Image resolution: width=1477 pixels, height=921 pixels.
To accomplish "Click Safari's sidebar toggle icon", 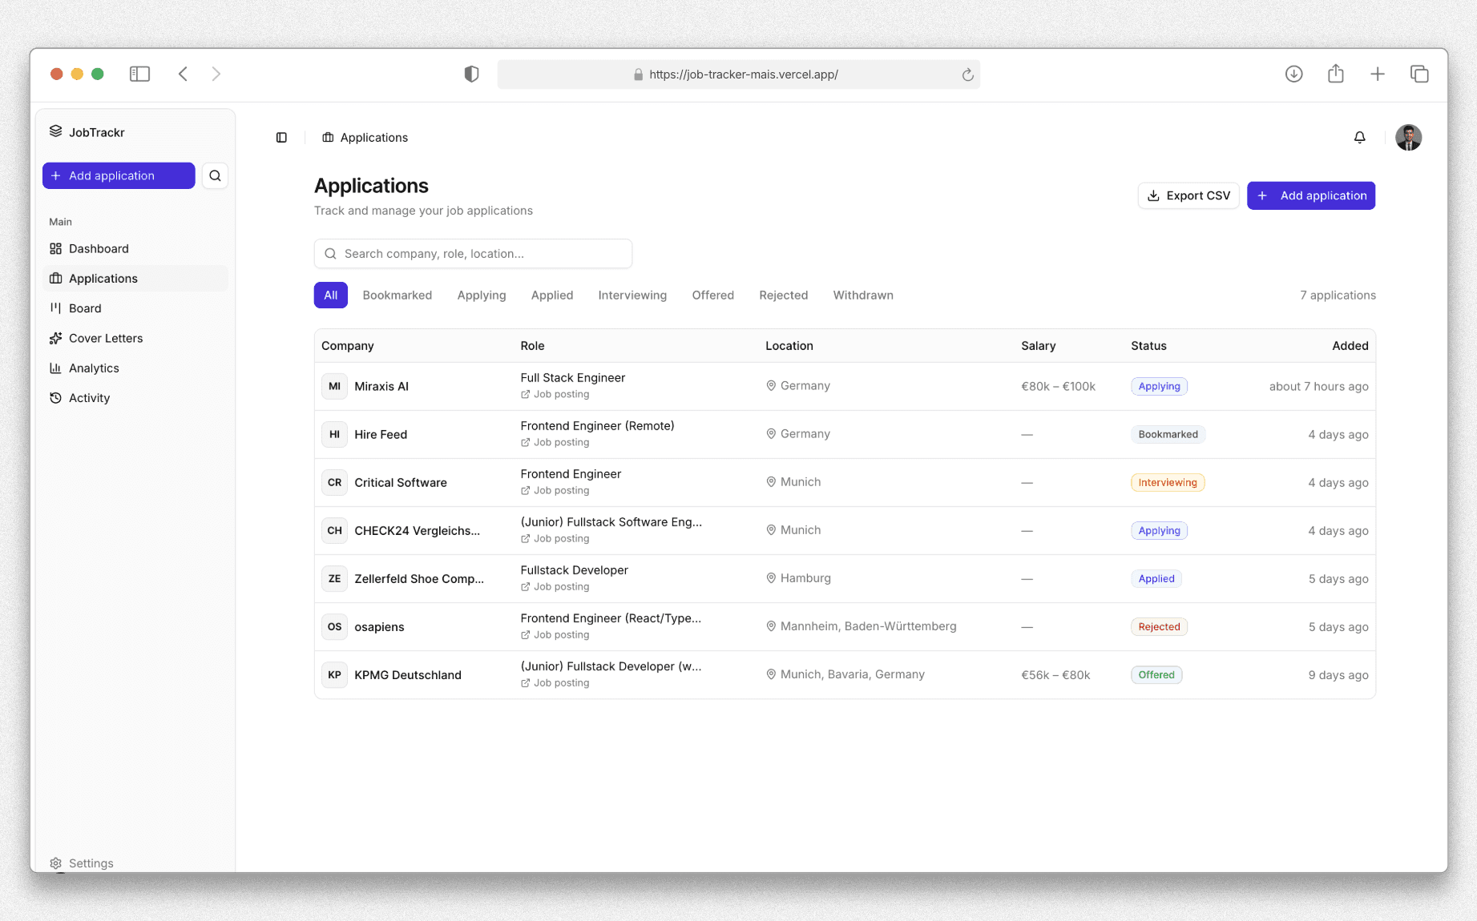I will tap(139, 74).
